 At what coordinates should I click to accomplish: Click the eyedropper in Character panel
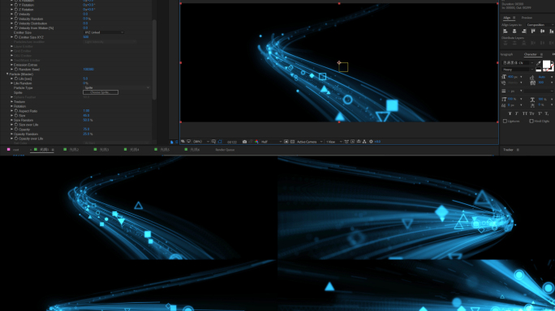point(538,63)
